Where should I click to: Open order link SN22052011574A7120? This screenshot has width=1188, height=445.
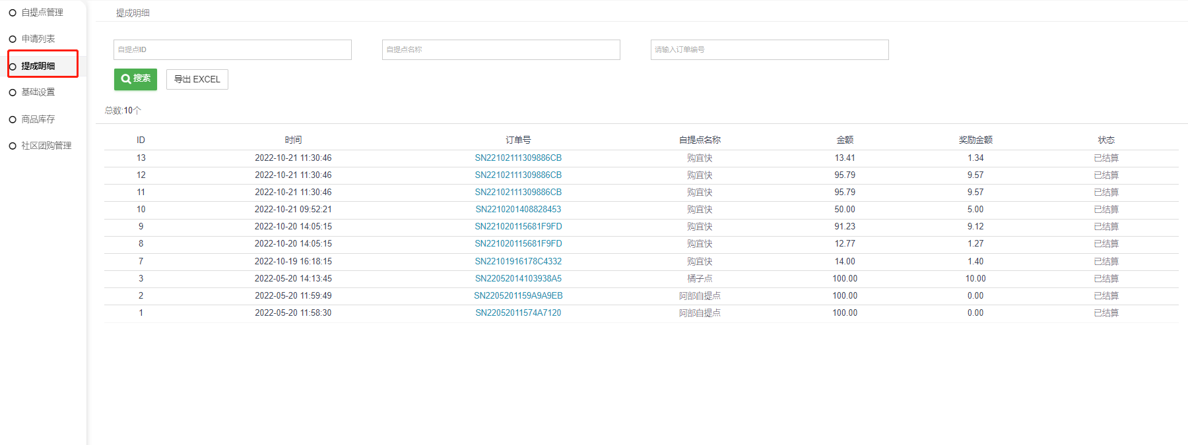(x=518, y=313)
